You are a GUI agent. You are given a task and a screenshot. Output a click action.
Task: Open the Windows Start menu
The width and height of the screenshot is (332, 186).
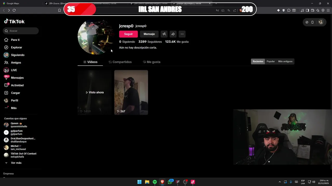[x=140, y=182]
